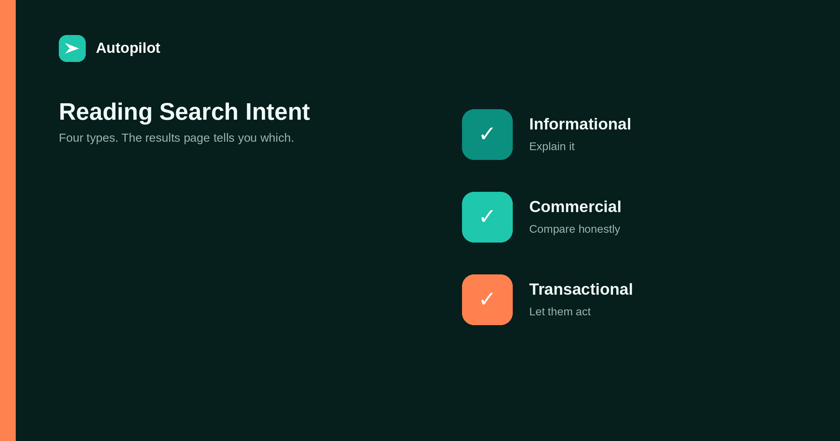Click the 'Commercial' label

coord(575,207)
